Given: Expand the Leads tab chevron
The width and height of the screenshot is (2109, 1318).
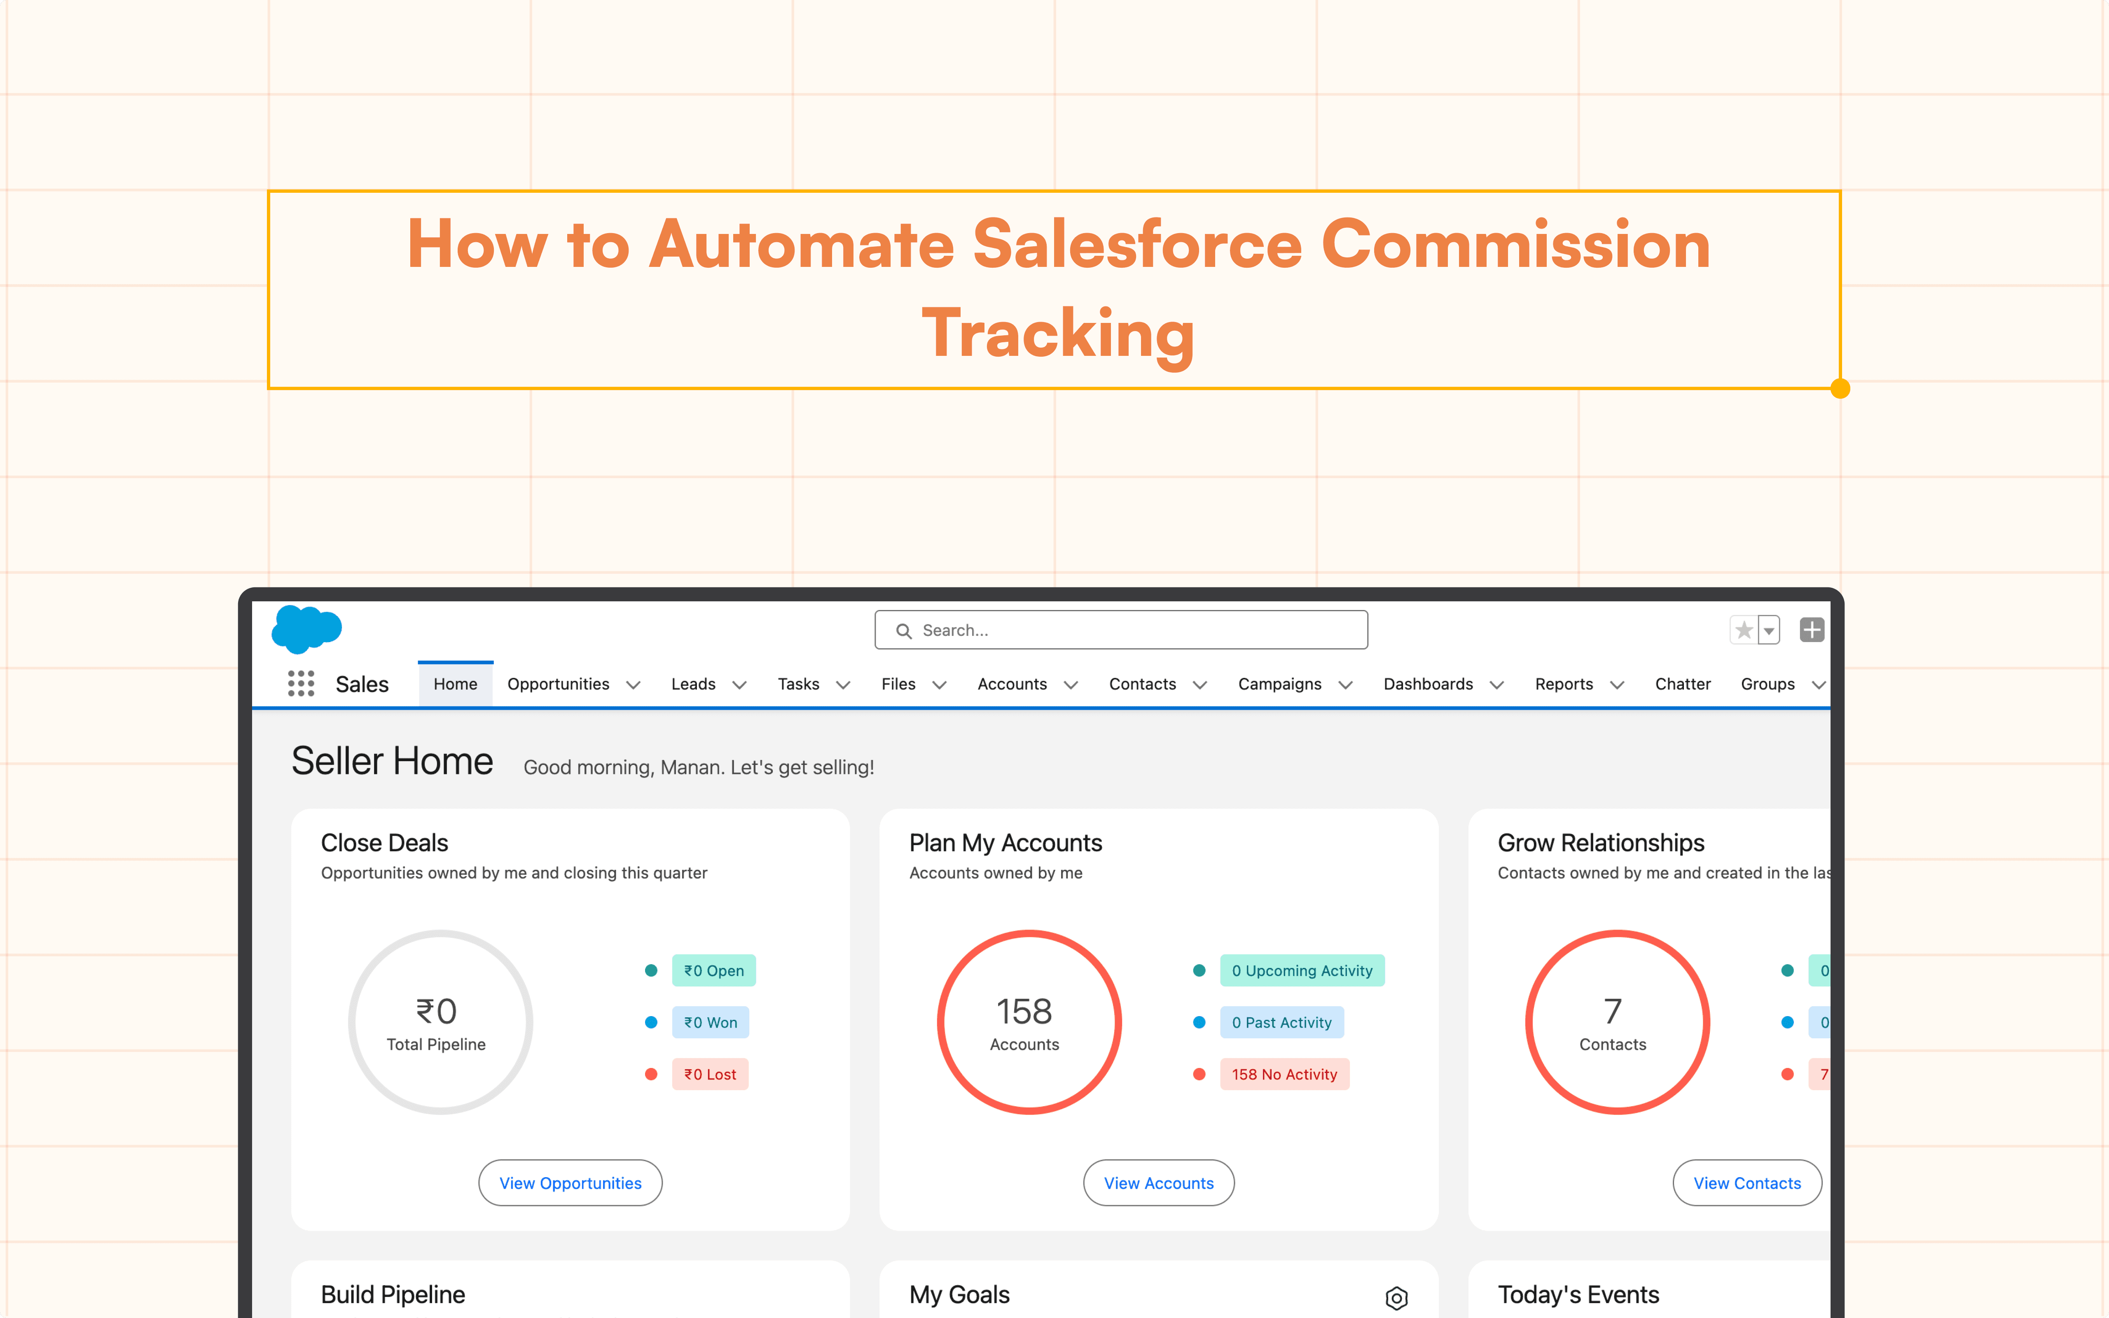Looking at the screenshot, I should (740, 685).
